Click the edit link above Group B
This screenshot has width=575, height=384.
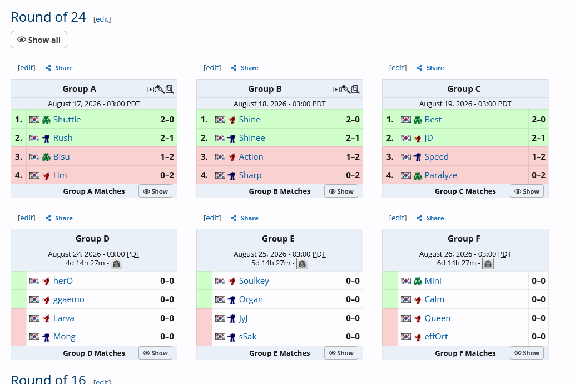pyautogui.click(x=212, y=67)
